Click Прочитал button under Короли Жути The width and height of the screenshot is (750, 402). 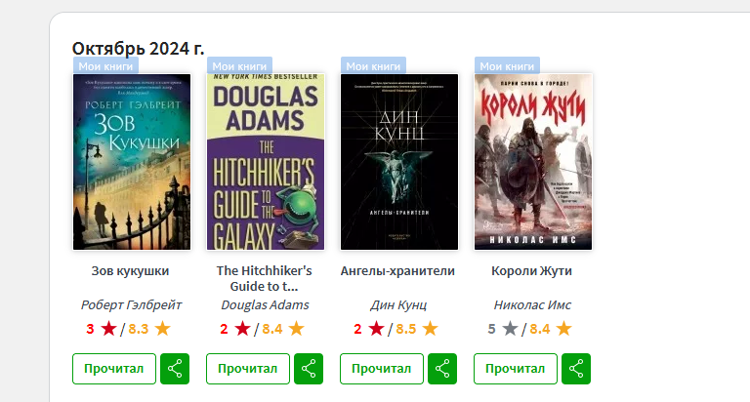pos(516,369)
